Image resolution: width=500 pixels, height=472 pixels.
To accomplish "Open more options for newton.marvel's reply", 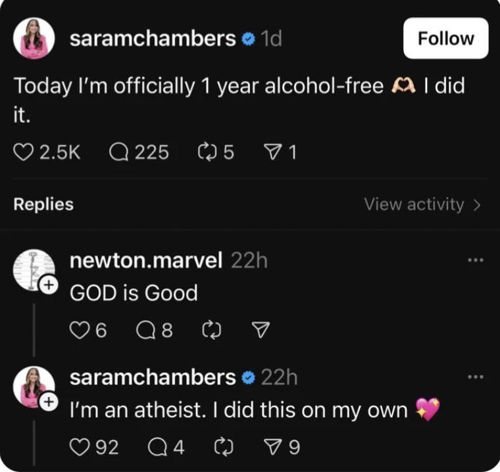I will point(474,260).
